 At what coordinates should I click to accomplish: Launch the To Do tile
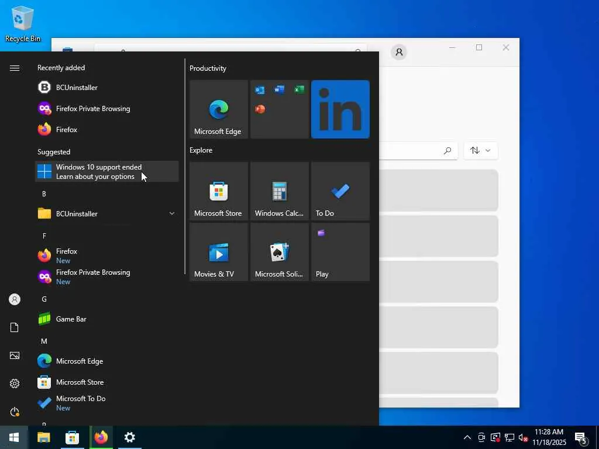(340, 191)
